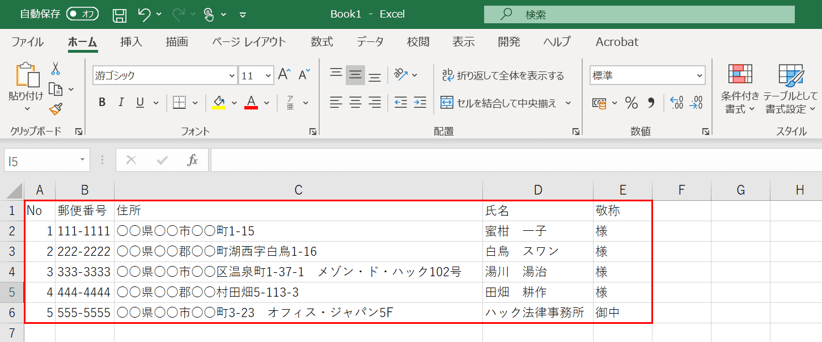Open Customize Quick Access Toolbar menu
Image resolution: width=822 pixels, height=342 pixels.
243,15
